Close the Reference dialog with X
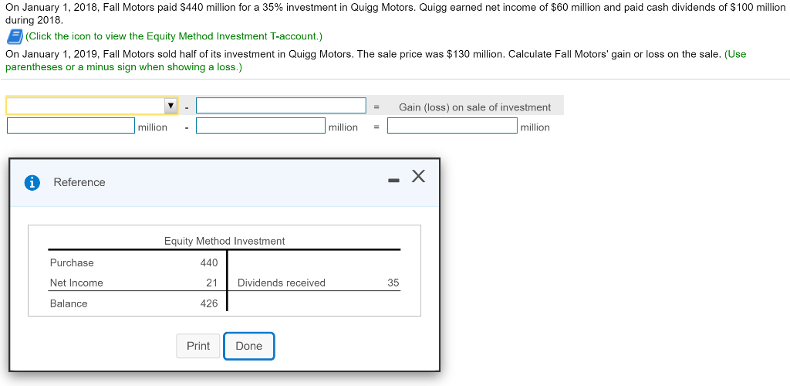Image resolution: width=790 pixels, height=386 pixels. click(418, 176)
